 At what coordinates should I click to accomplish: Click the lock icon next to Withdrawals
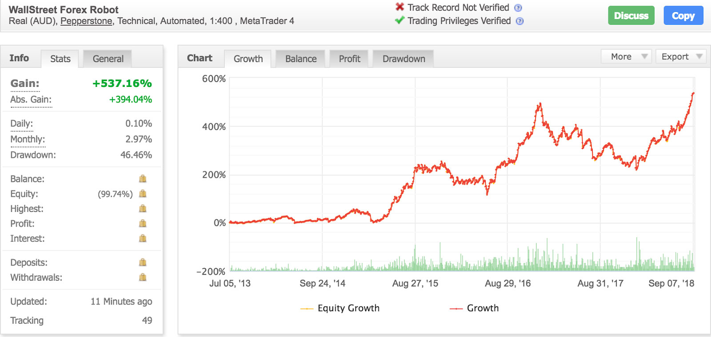coord(143,277)
